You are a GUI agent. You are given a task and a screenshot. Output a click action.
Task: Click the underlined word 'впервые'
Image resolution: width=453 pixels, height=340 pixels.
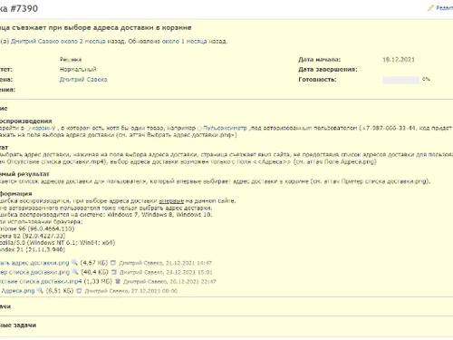point(171,201)
